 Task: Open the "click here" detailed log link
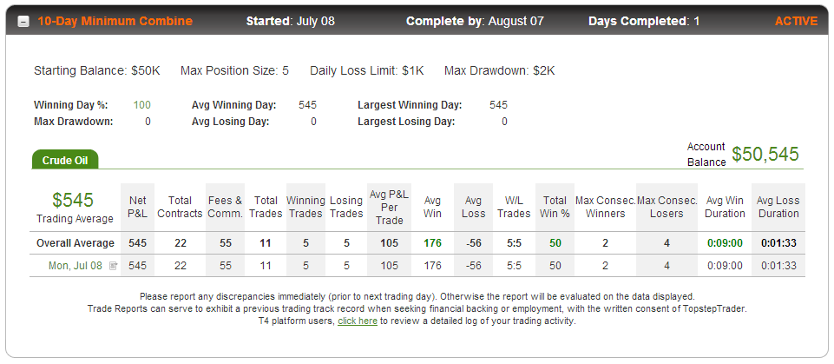point(358,321)
